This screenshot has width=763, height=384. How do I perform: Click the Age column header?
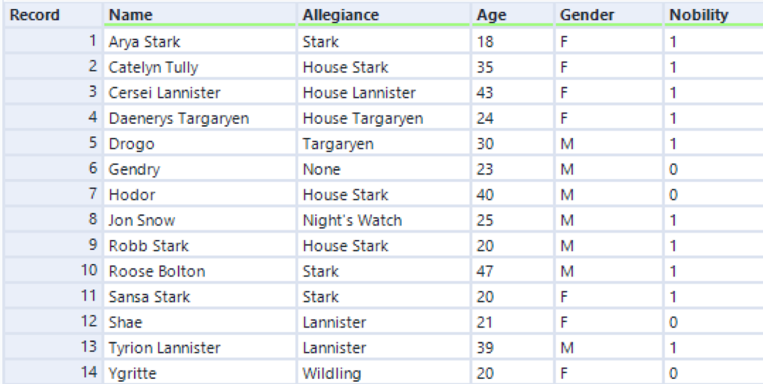point(513,15)
